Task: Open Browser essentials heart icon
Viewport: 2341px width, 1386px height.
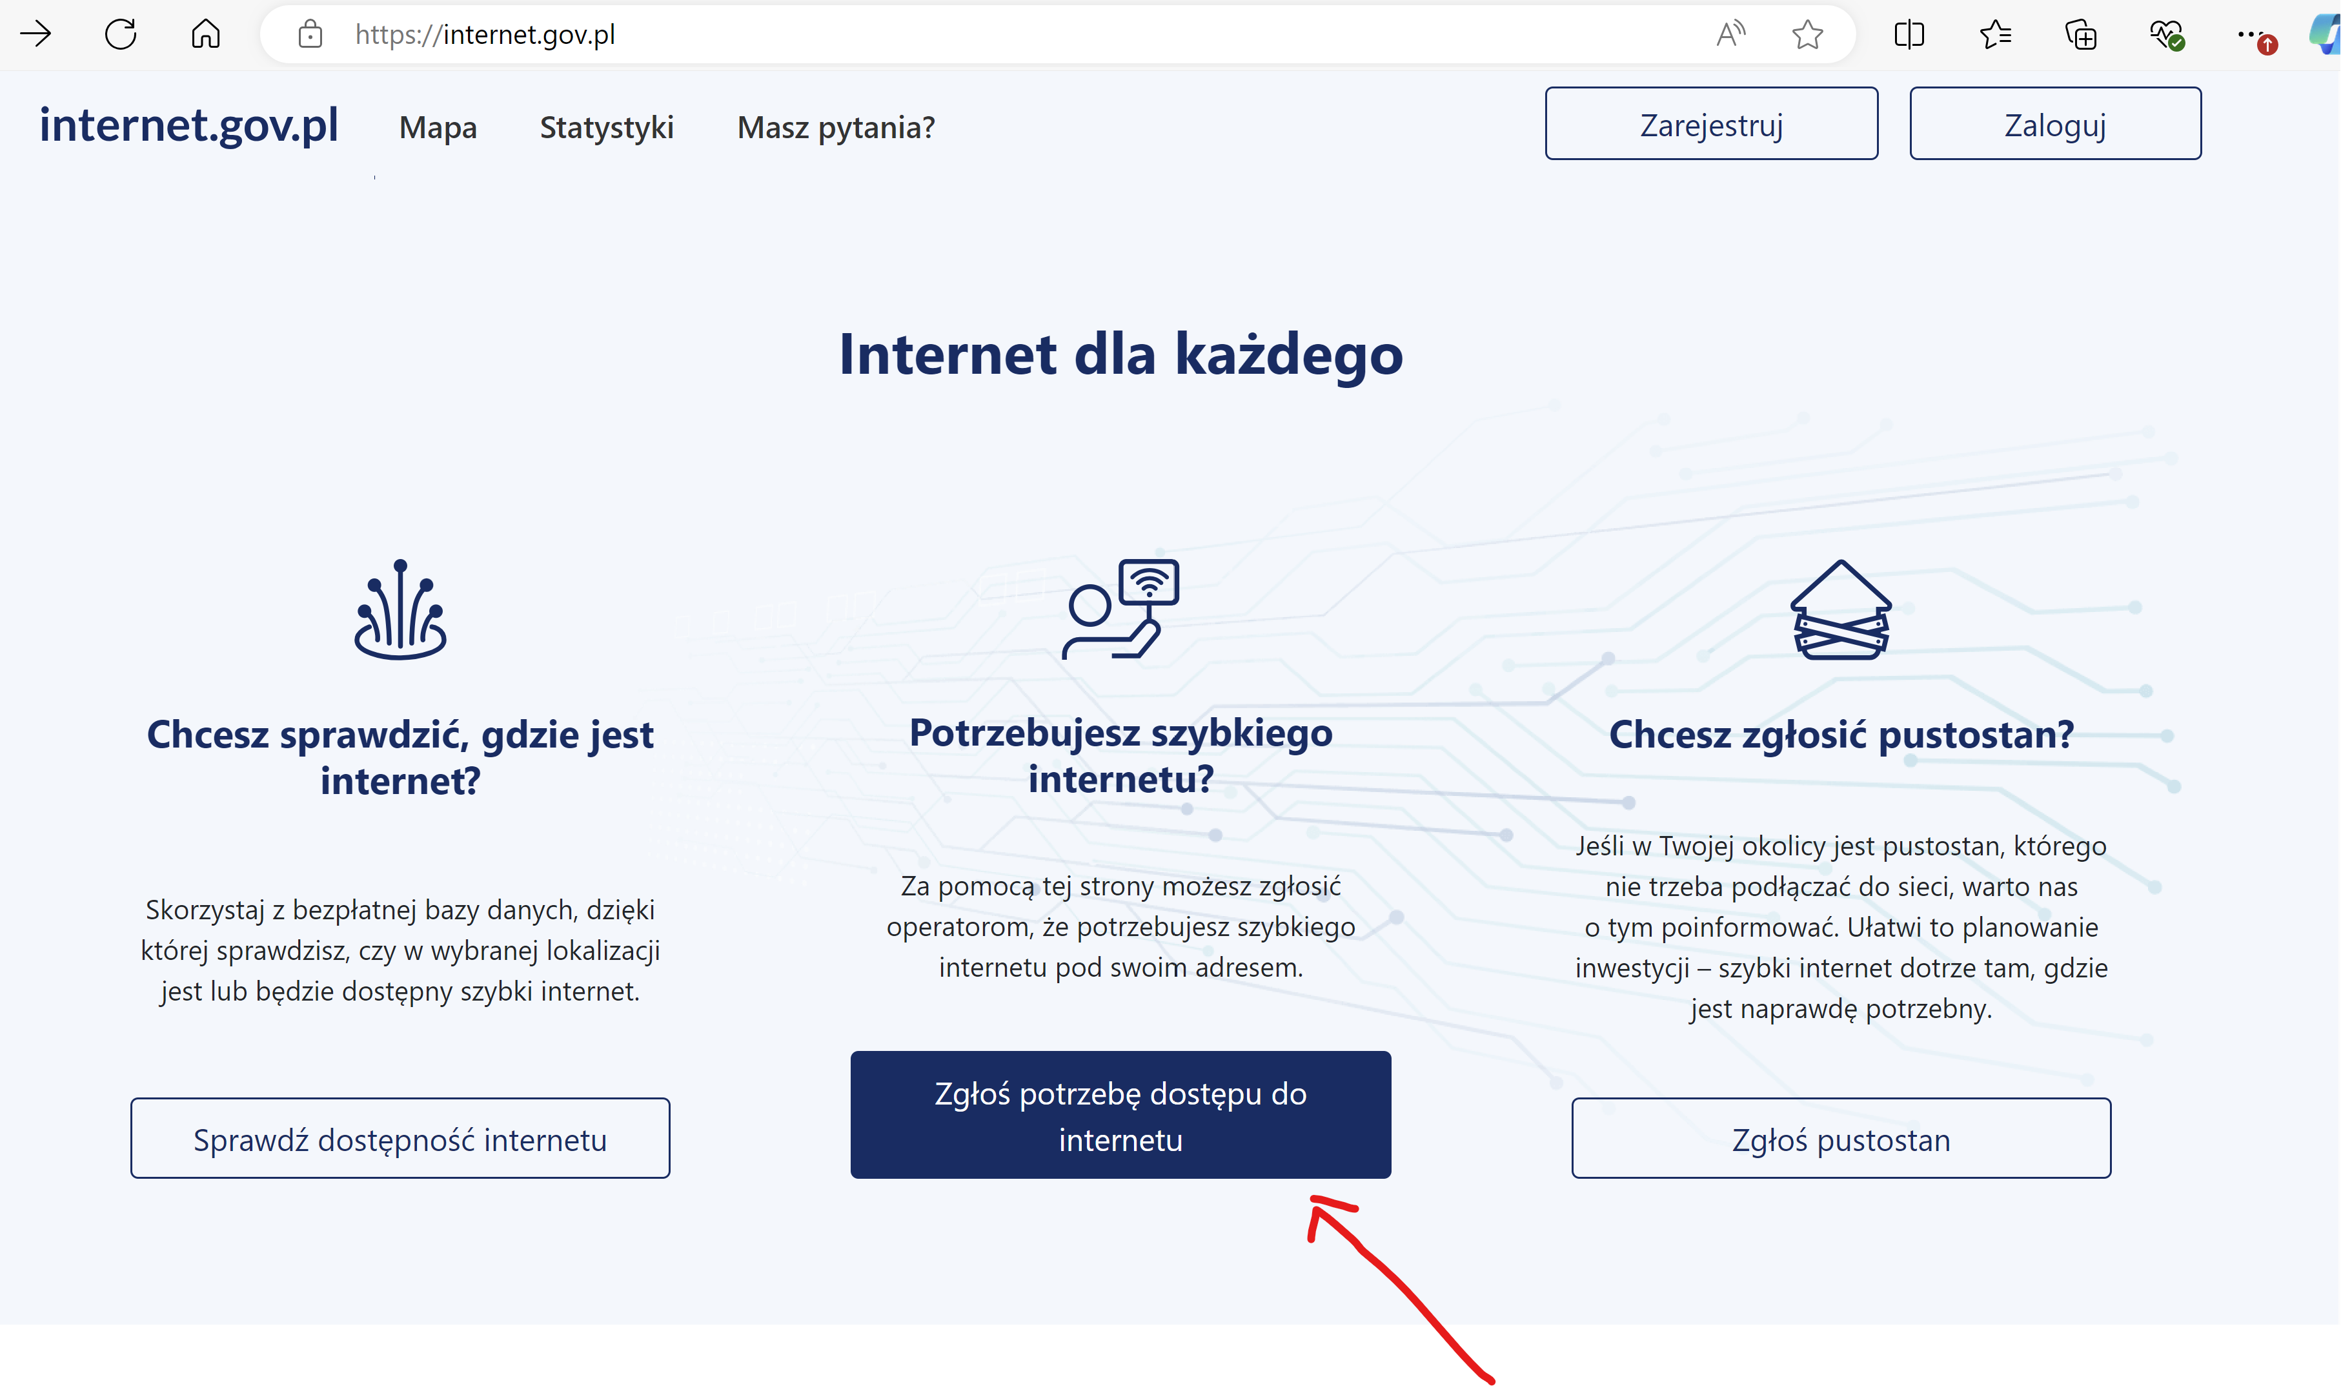Action: point(2165,35)
